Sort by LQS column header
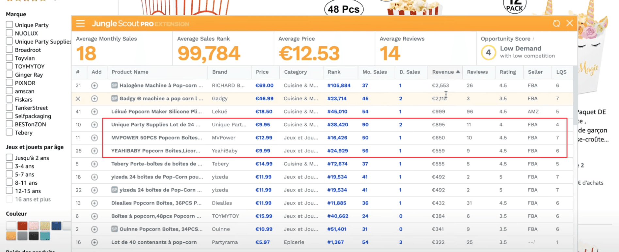Viewport: 619px width, 252px height. (x=561, y=72)
